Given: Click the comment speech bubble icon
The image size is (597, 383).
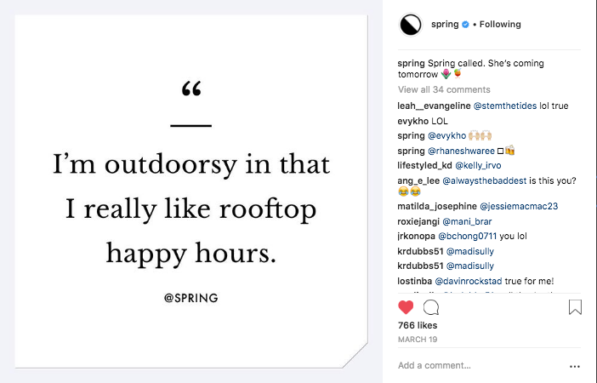Looking at the screenshot, I should pyautogui.click(x=431, y=307).
